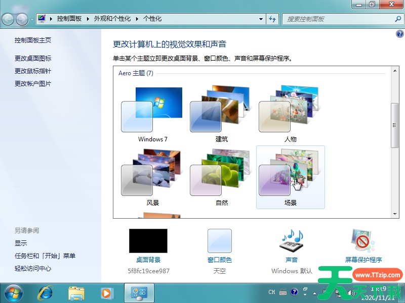Viewport: 405px width, 303px height.
Task: Expand the arrow after 控制面板 breadcrumb
Action: pyautogui.click(x=88, y=19)
